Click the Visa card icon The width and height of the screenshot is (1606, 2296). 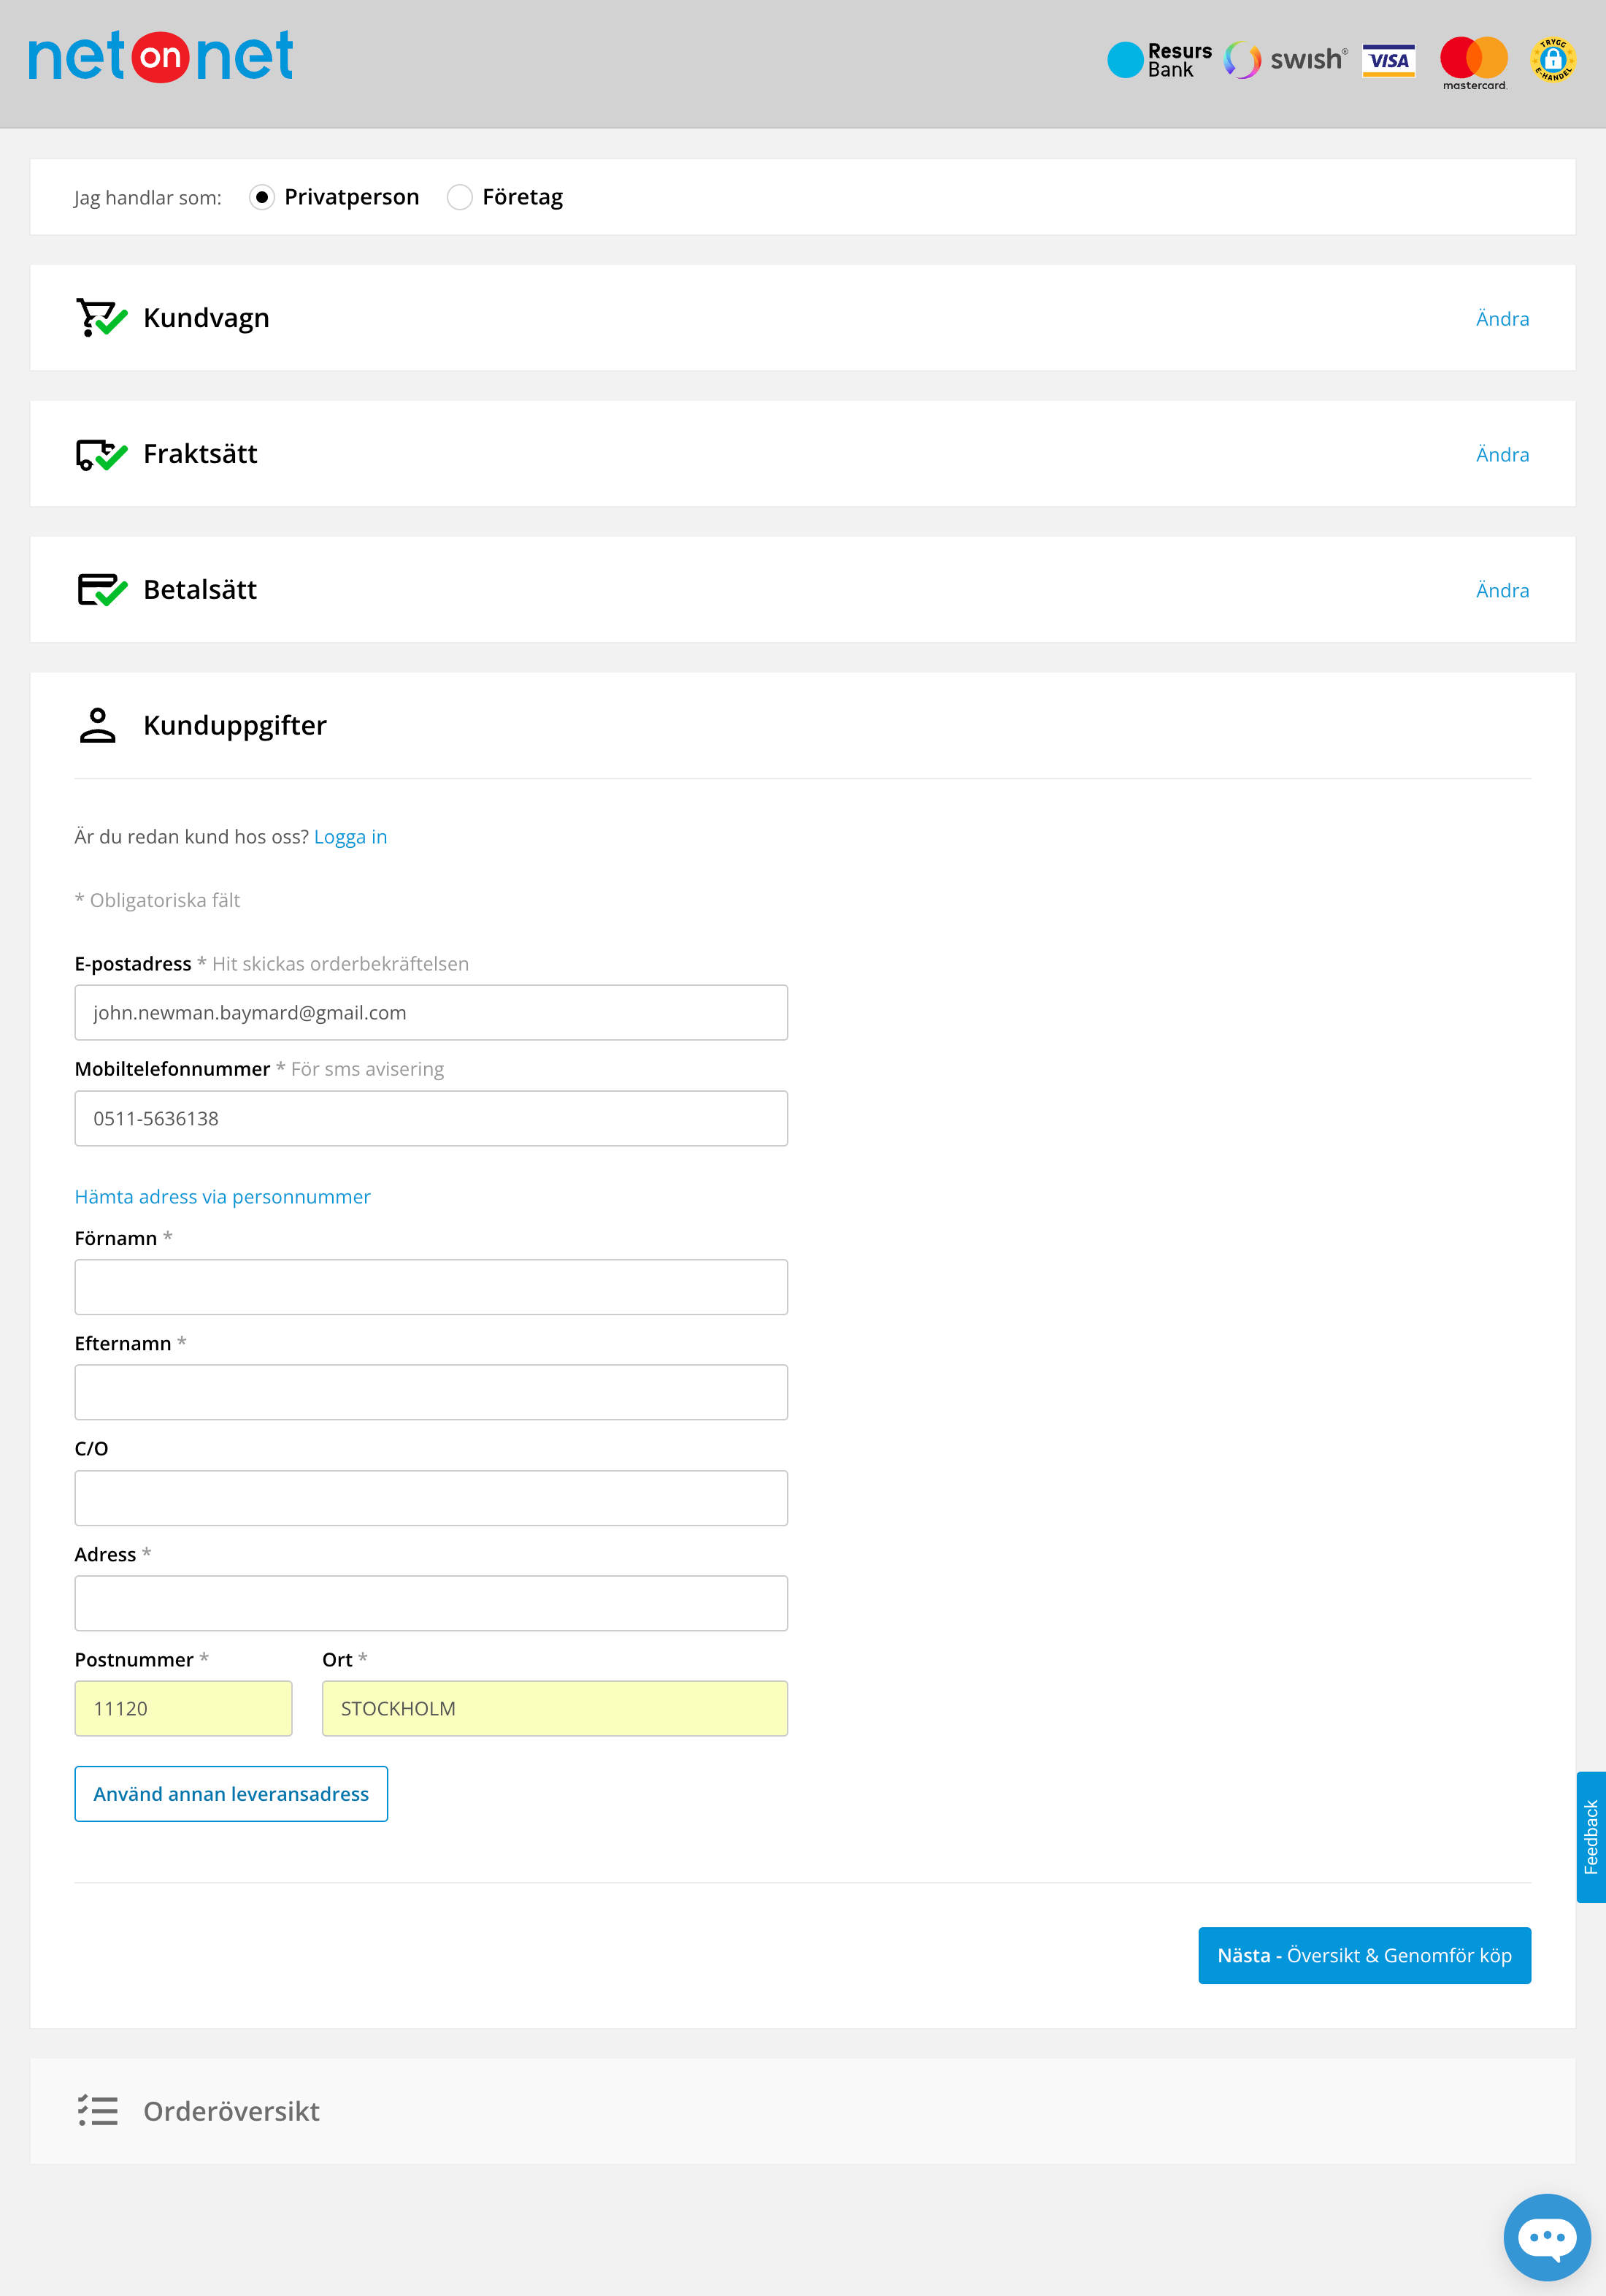pos(1388,60)
